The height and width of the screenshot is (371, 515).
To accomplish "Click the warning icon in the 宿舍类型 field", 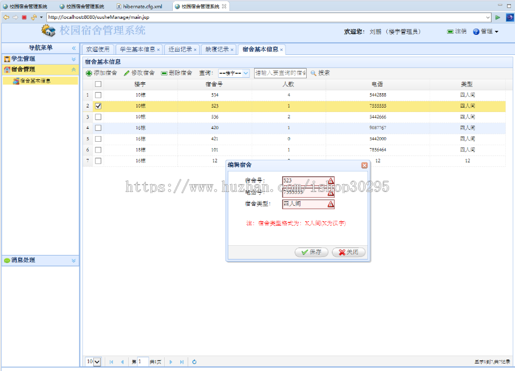I will pos(330,204).
